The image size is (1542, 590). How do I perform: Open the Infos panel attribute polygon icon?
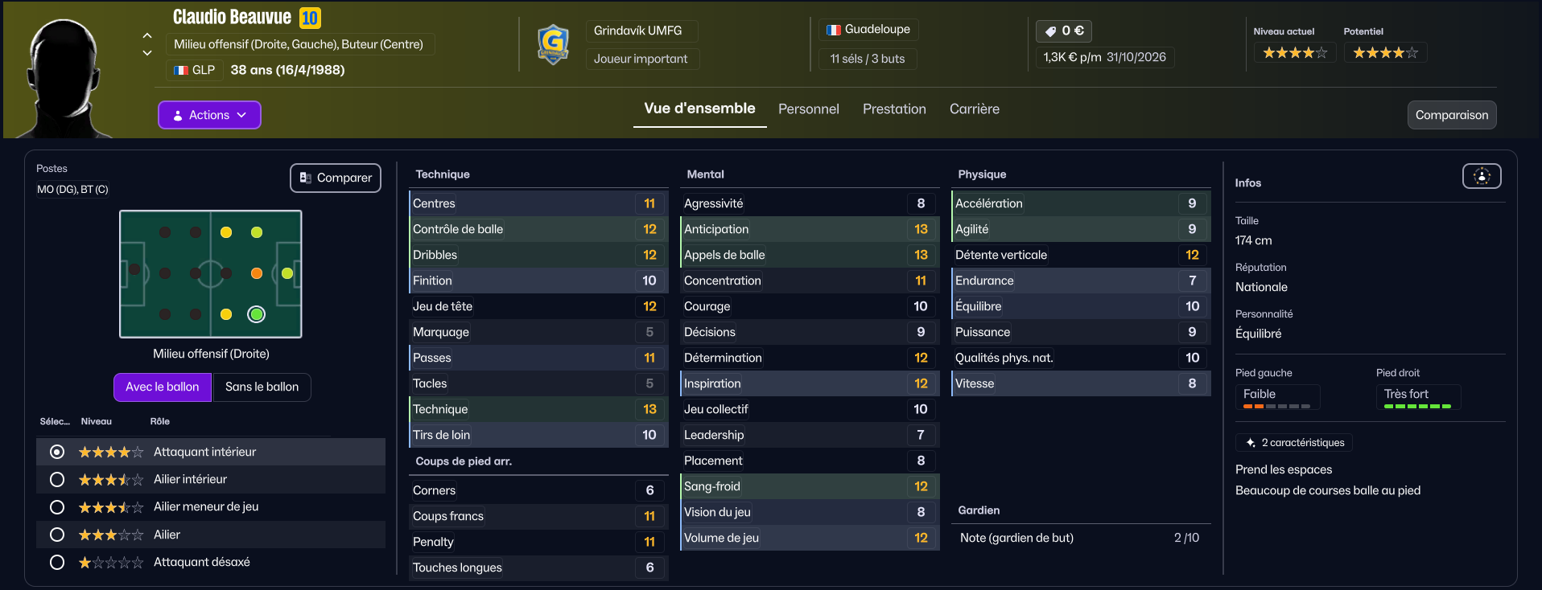[x=1482, y=176]
